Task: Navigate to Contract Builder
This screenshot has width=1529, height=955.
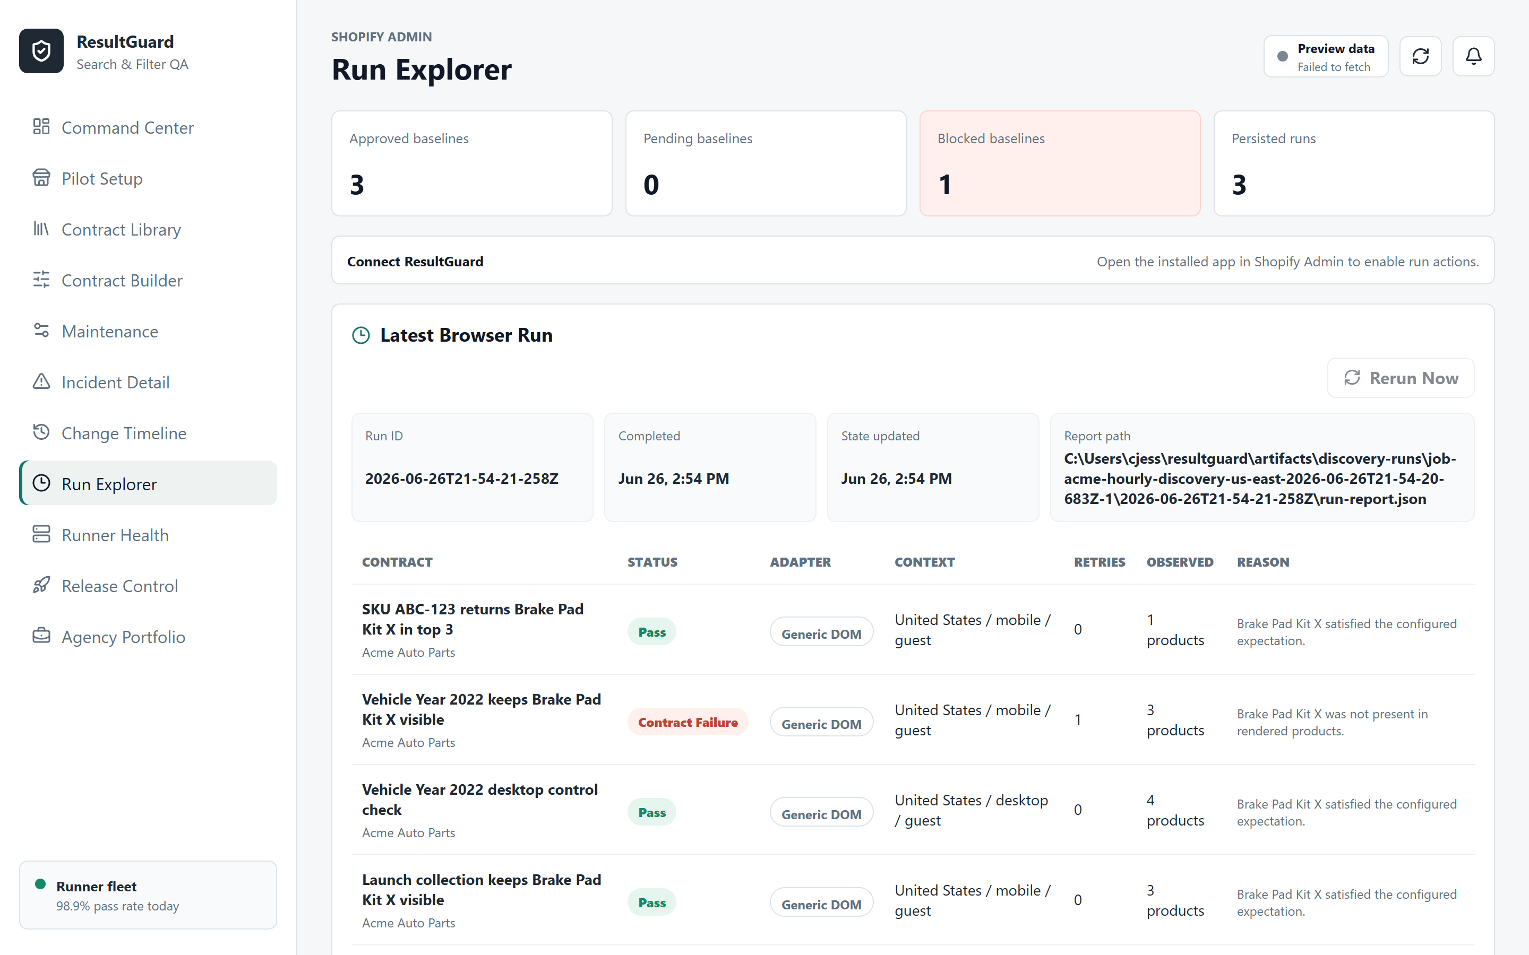Action: (148, 280)
